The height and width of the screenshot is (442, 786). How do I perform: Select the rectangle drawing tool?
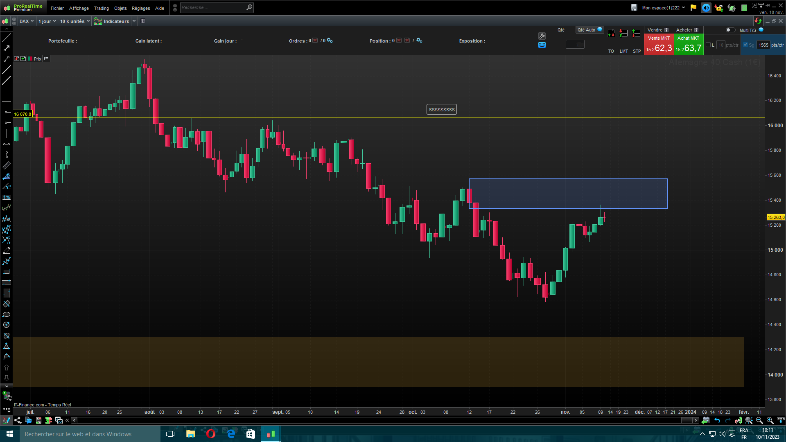[7, 272]
